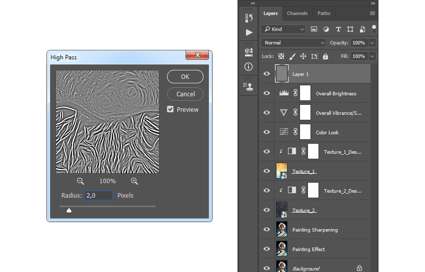Image resolution: width=425 pixels, height=272 pixels.
Task: Click the Actions play icon
Action: (x=249, y=32)
